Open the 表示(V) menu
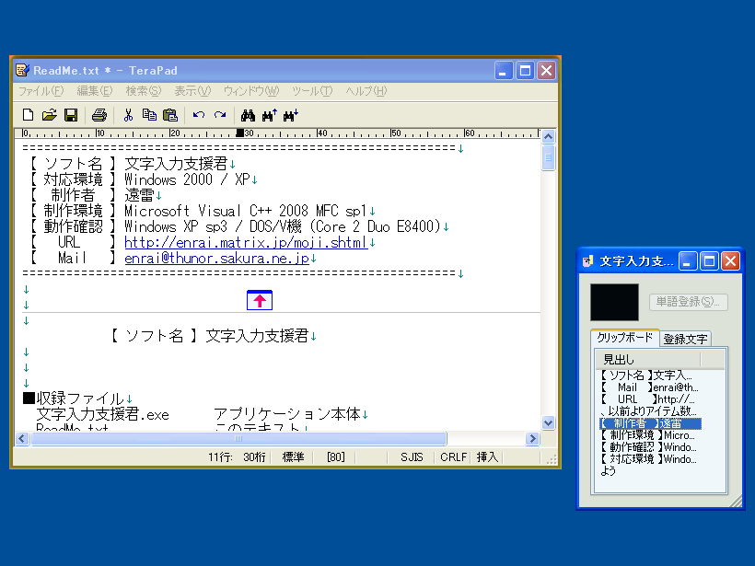Image resolution: width=755 pixels, height=566 pixels. pos(192,91)
